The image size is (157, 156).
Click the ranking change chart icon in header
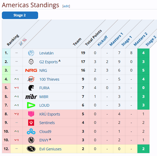click(23, 42)
